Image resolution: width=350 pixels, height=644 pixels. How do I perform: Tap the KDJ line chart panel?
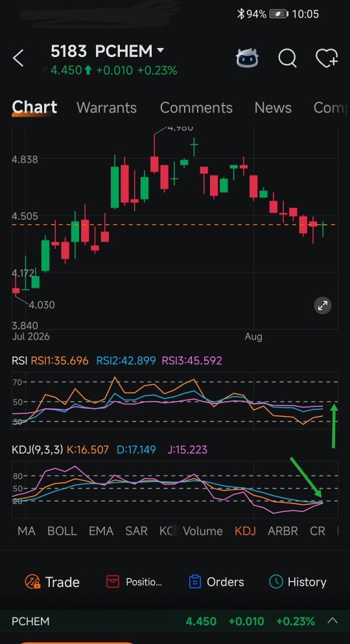pos(174,490)
